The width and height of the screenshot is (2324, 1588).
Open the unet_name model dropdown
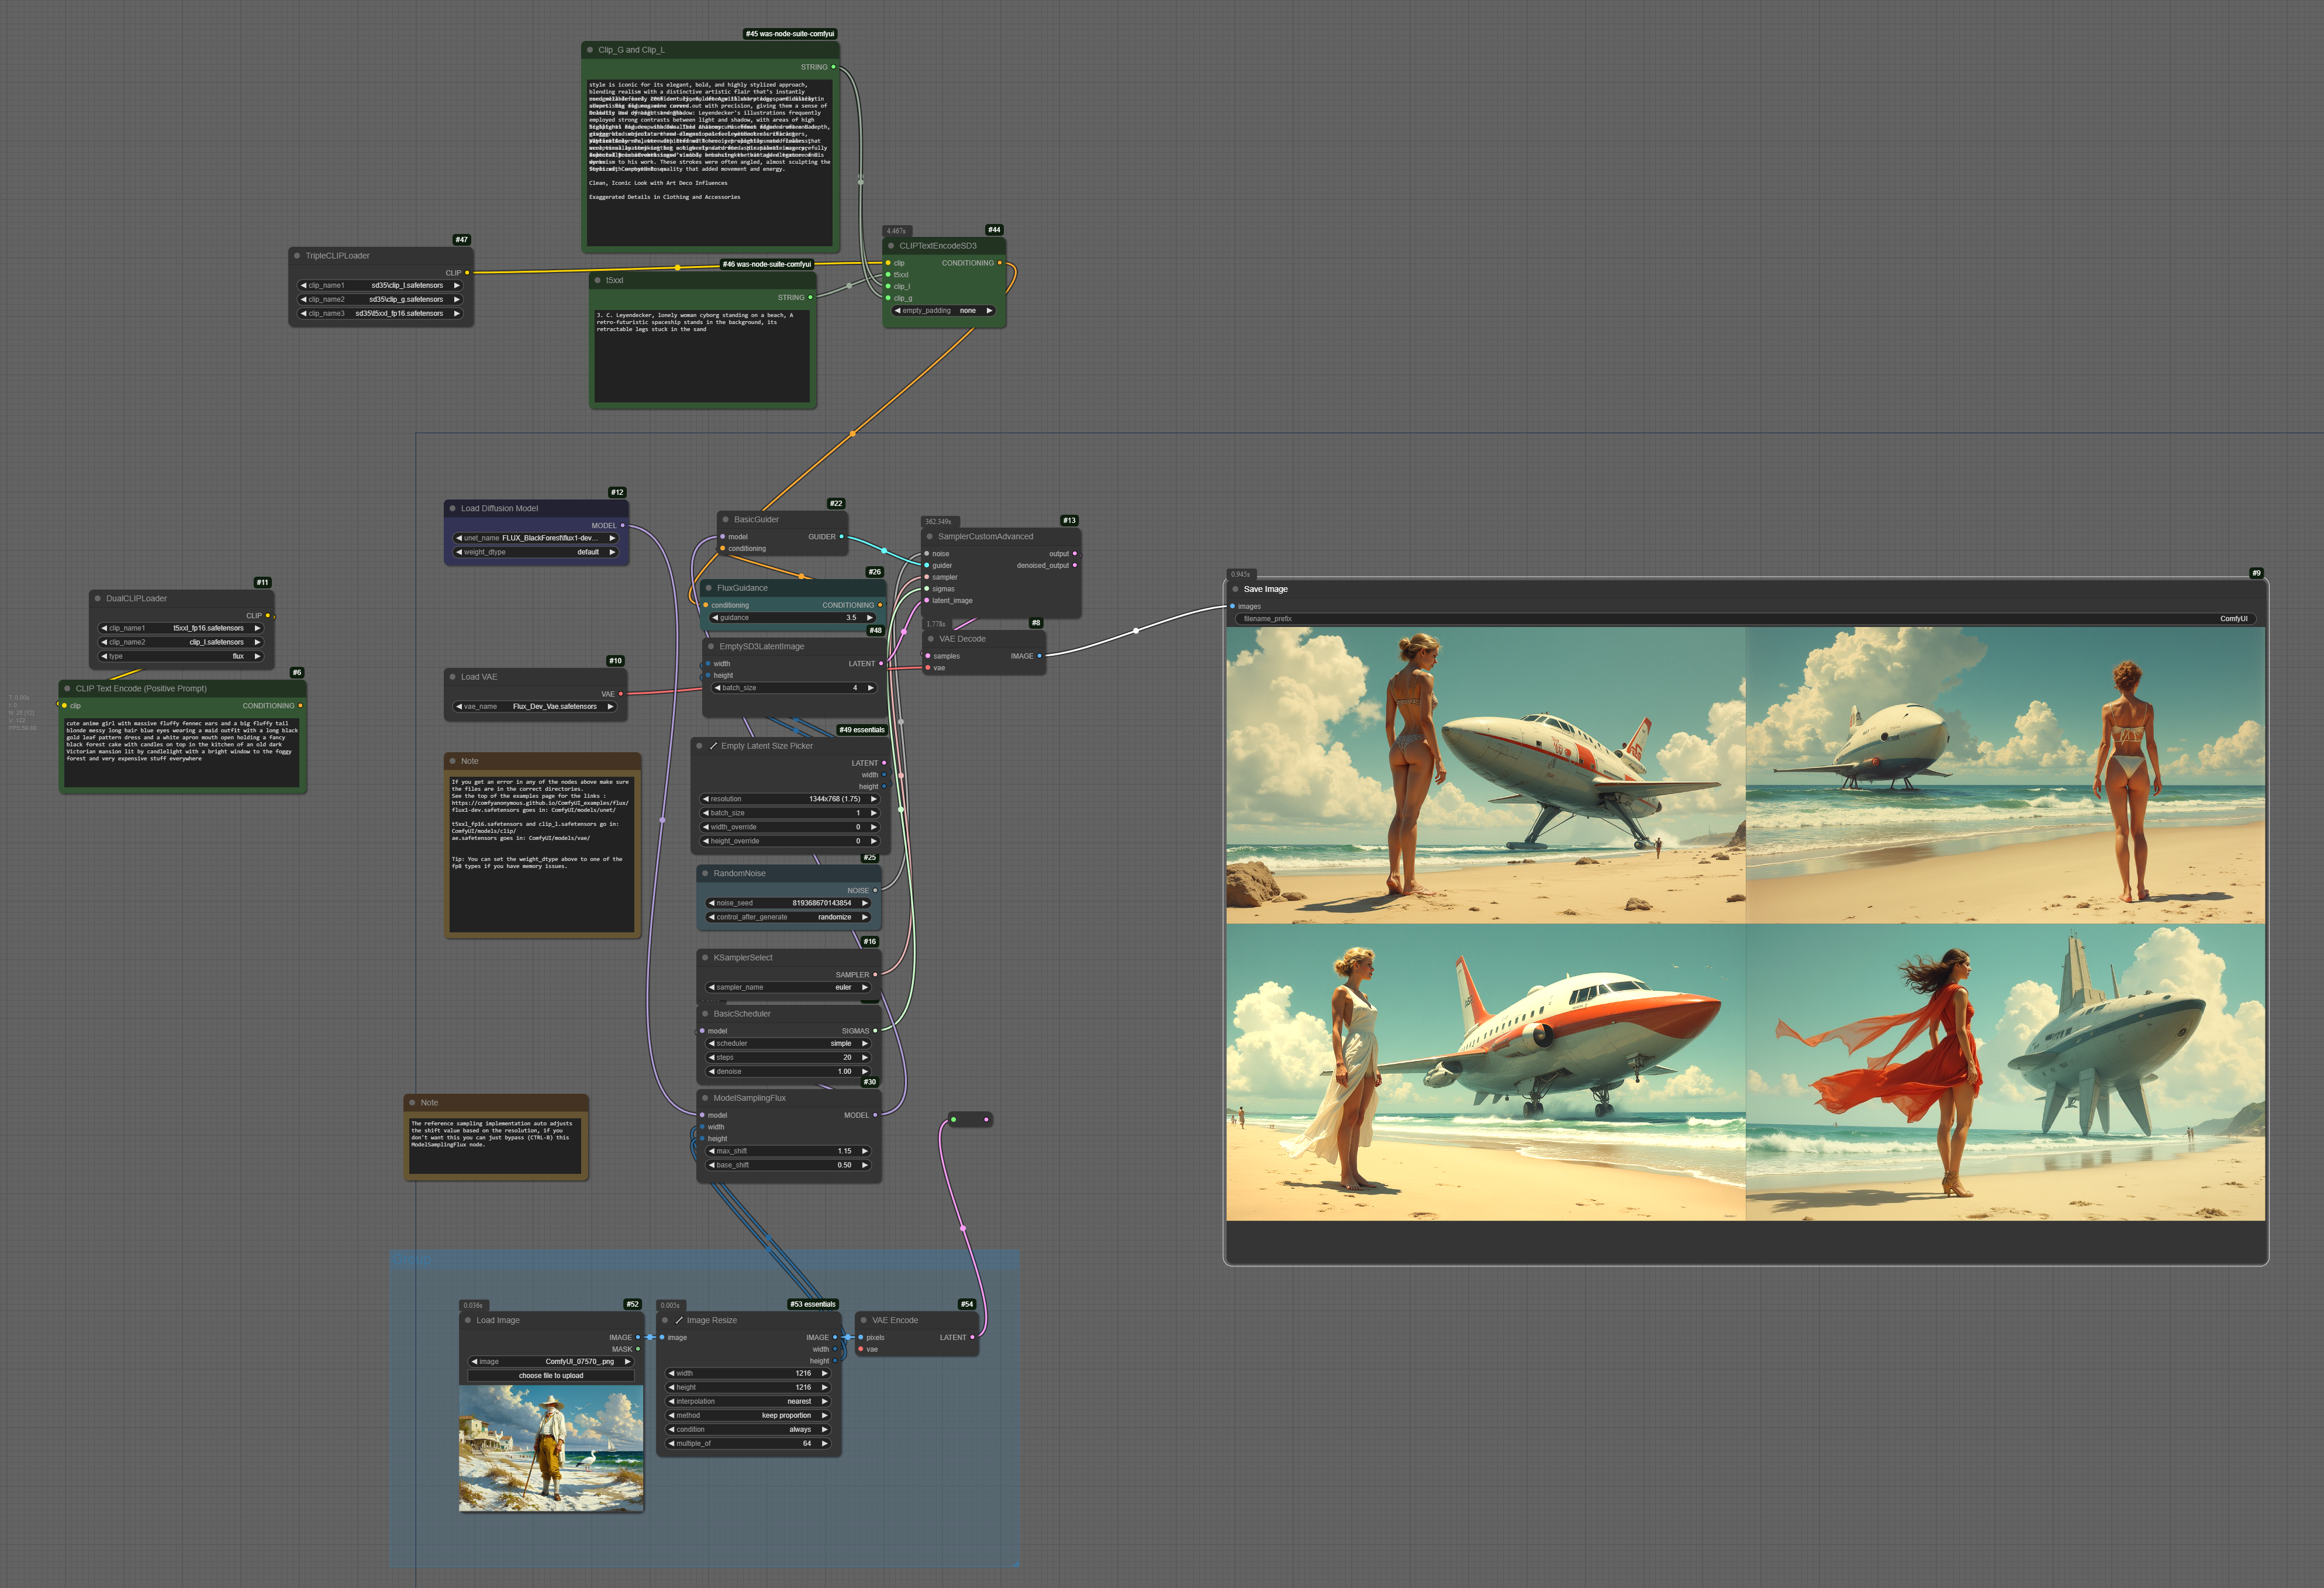point(536,538)
